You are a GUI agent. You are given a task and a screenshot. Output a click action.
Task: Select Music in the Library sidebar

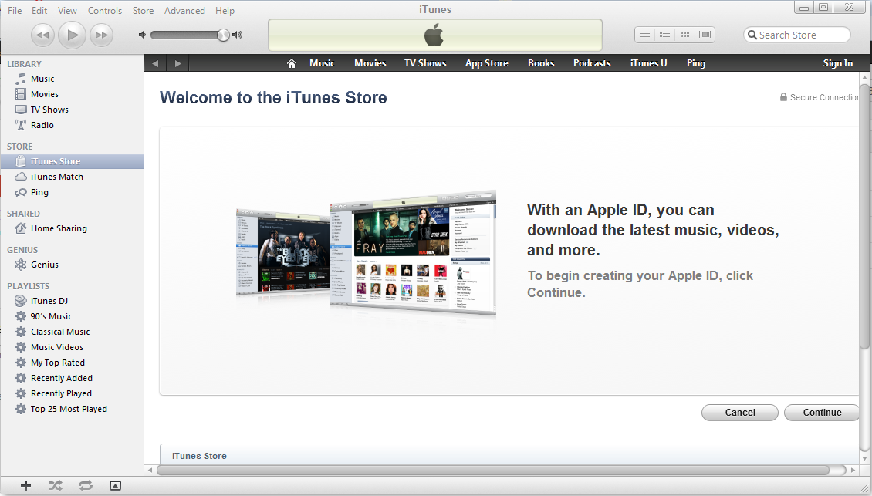tap(72, 79)
